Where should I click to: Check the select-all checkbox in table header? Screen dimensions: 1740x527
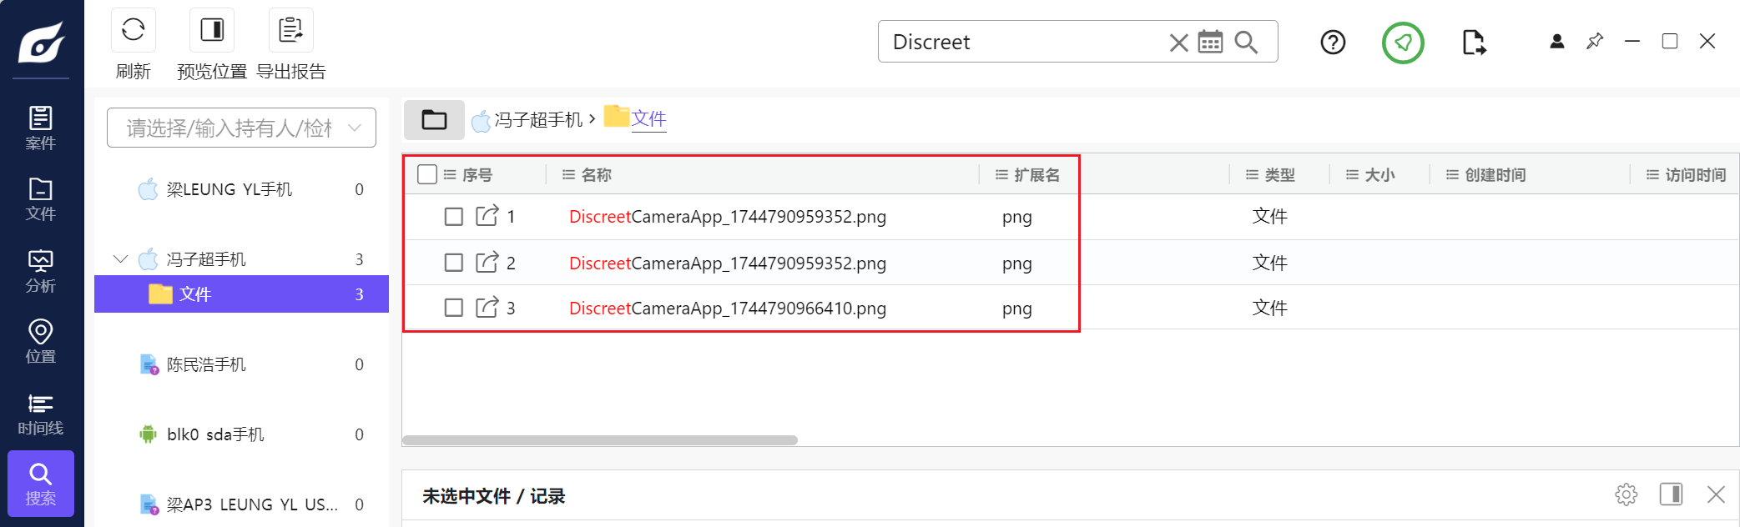(x=427, y=174)
